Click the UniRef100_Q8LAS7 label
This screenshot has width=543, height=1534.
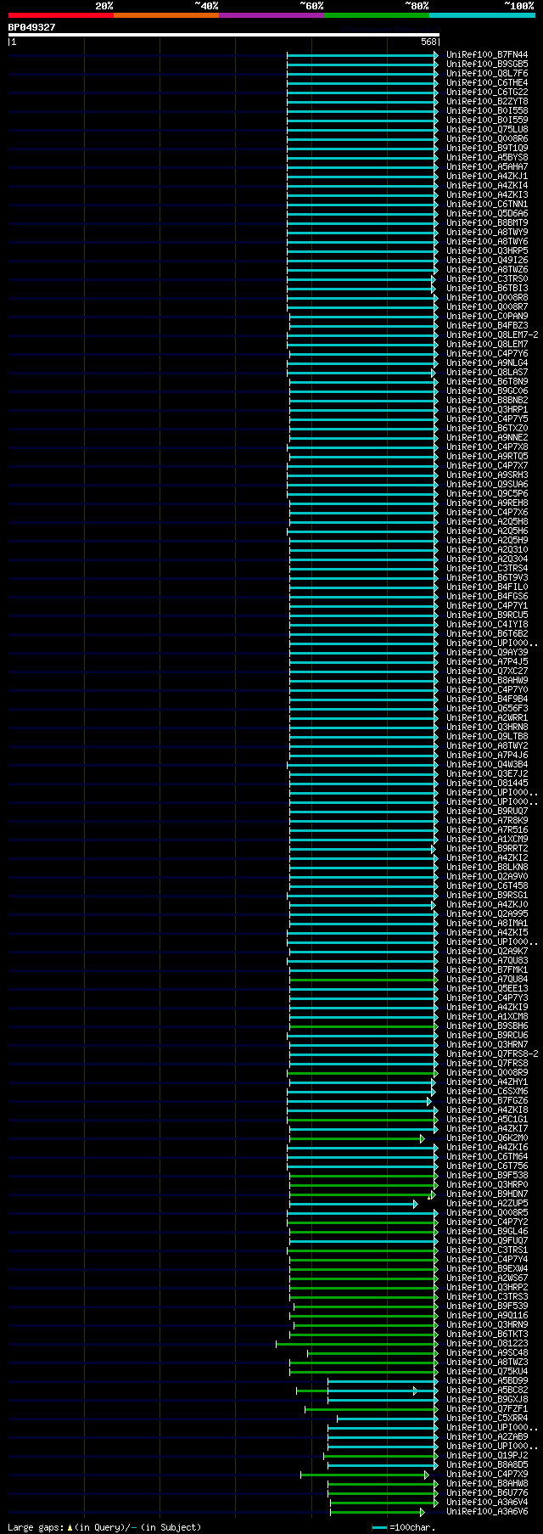[x=487, y=373]
